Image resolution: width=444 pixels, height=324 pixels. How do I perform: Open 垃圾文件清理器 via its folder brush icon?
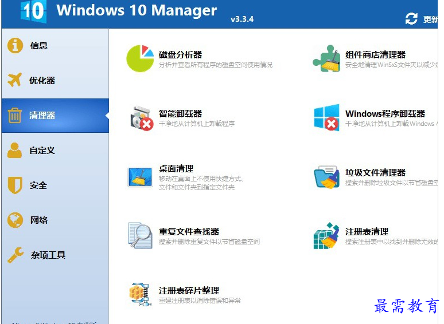click(326, 177)
